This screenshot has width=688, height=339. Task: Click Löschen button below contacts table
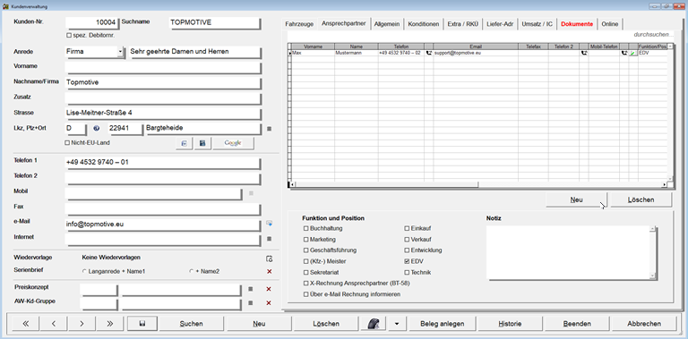[641, 199]
